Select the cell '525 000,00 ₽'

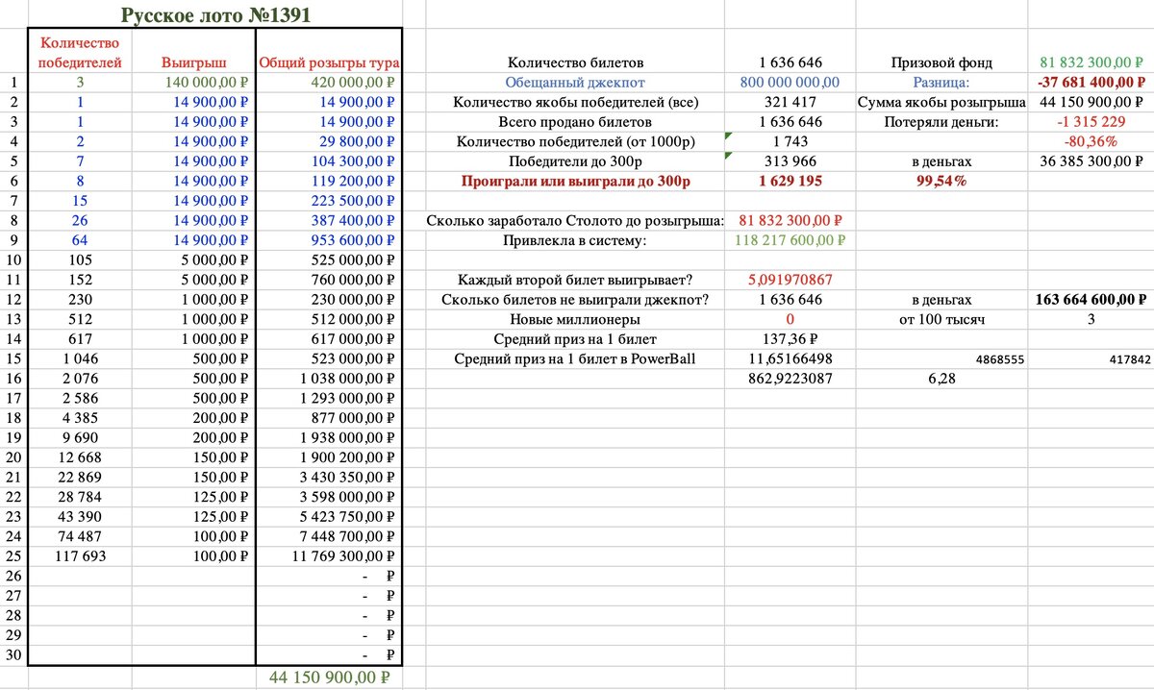354,260
